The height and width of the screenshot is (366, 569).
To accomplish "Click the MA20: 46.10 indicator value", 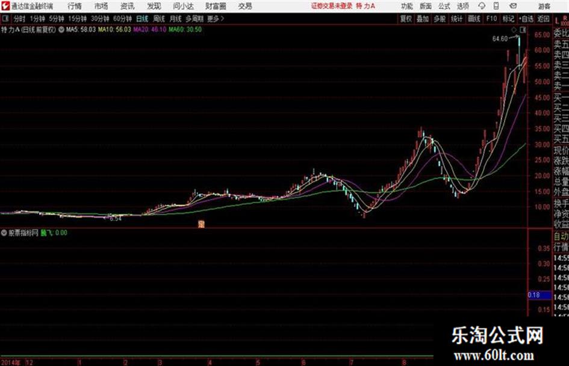I will pos(149,29).
